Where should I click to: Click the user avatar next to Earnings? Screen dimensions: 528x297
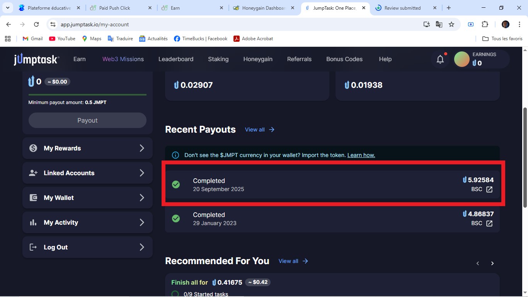(462, 59)
